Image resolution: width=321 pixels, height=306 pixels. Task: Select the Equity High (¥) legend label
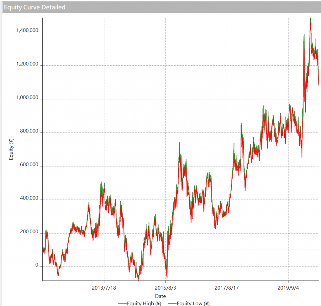coord(144,303)
